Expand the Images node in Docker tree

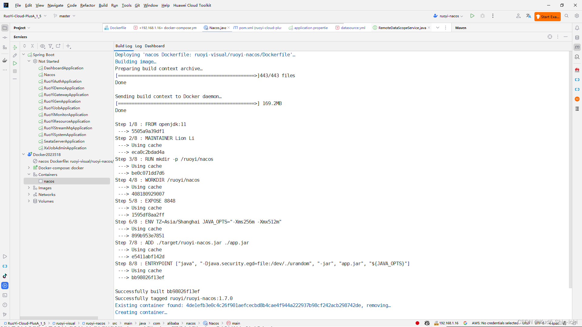(x=29, y=188)
